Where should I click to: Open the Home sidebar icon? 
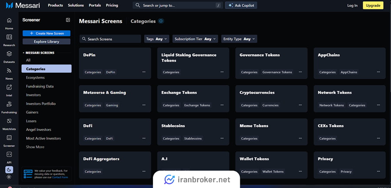coord(9,20)
